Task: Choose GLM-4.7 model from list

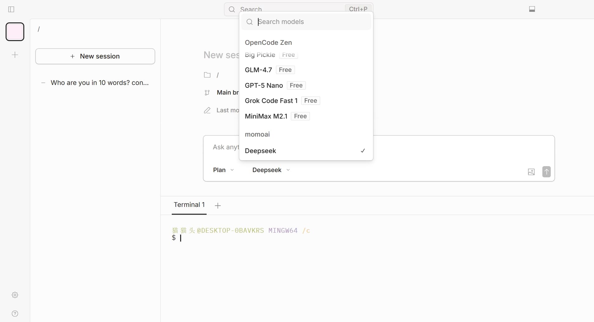Action: (x=258, y=70)
